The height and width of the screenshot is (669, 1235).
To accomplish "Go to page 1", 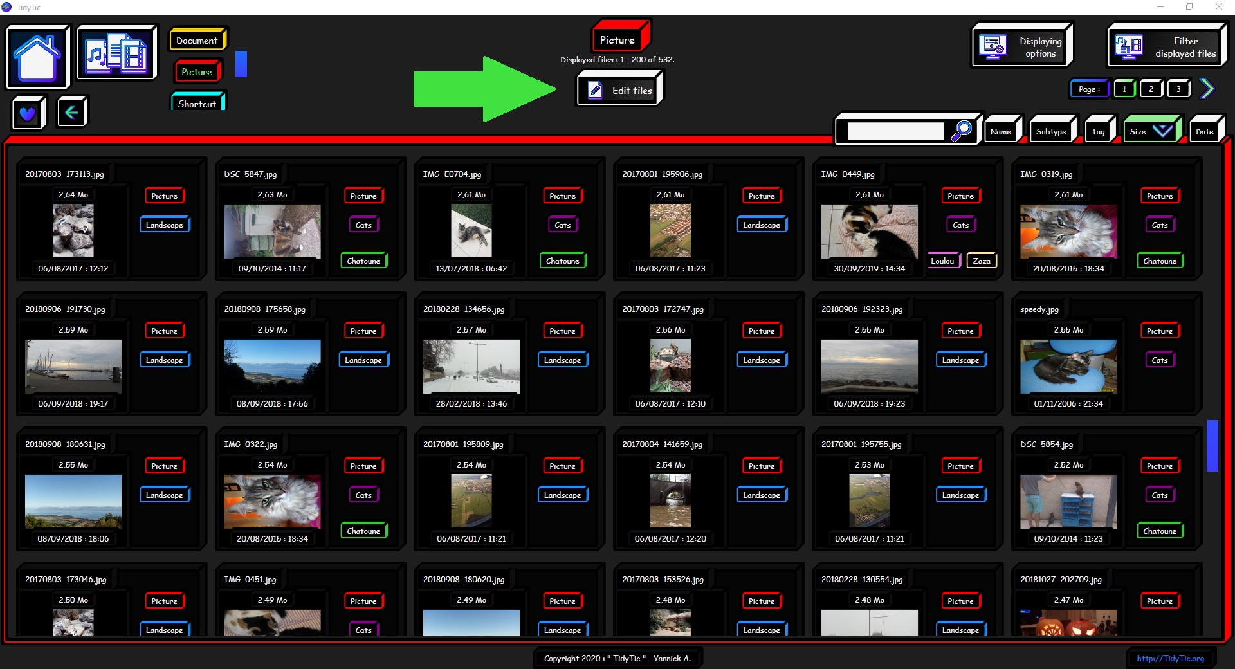I will point(1124,89).
